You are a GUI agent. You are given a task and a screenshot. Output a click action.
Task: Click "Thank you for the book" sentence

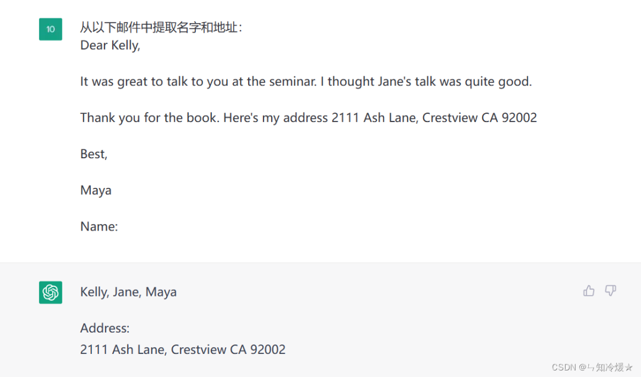coord(150,118)
